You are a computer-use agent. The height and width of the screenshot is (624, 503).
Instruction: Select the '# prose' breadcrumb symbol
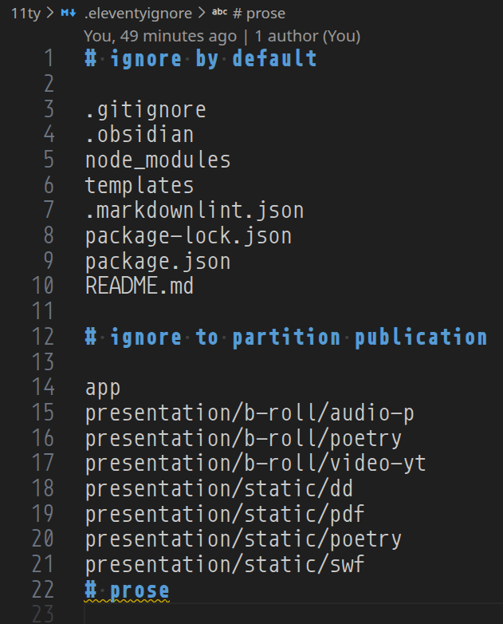[x=258, y=14]
